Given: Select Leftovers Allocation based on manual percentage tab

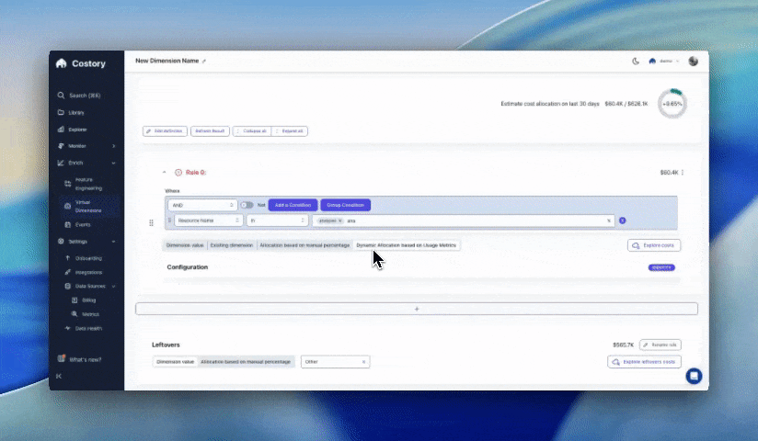Looking at the screenshot, I should coord(246,362).
